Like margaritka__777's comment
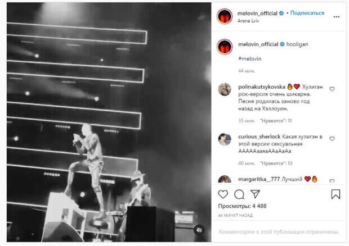 (x=332, y=181)
